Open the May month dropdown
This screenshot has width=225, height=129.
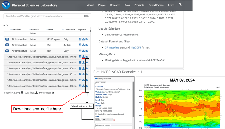pyautogui.click(x=104, y=119)
